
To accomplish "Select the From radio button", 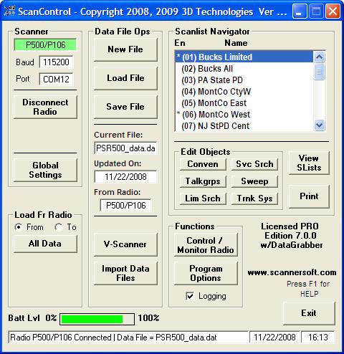I will point(19,227).
